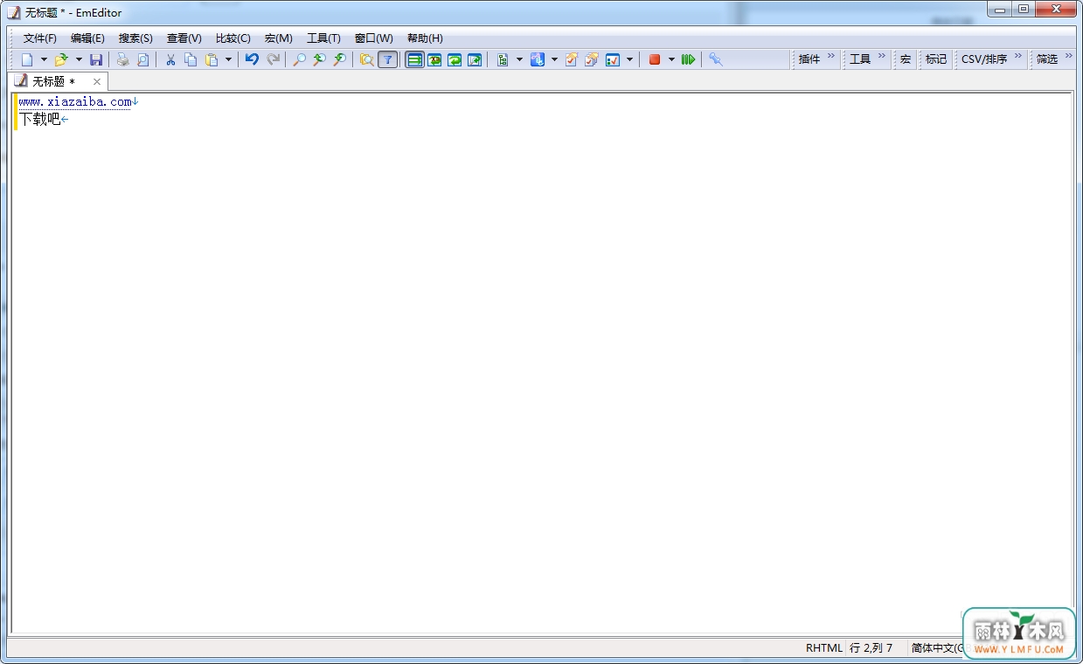Save the document with the floppy disk icon
The width and height of the screenshot is (1083, 664).
click(96, 59)
